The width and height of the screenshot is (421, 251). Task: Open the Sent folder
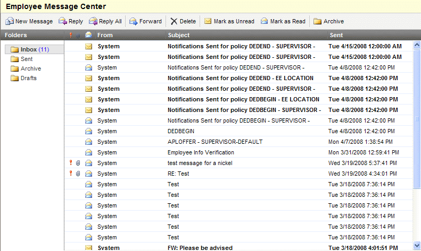(27, 59)
